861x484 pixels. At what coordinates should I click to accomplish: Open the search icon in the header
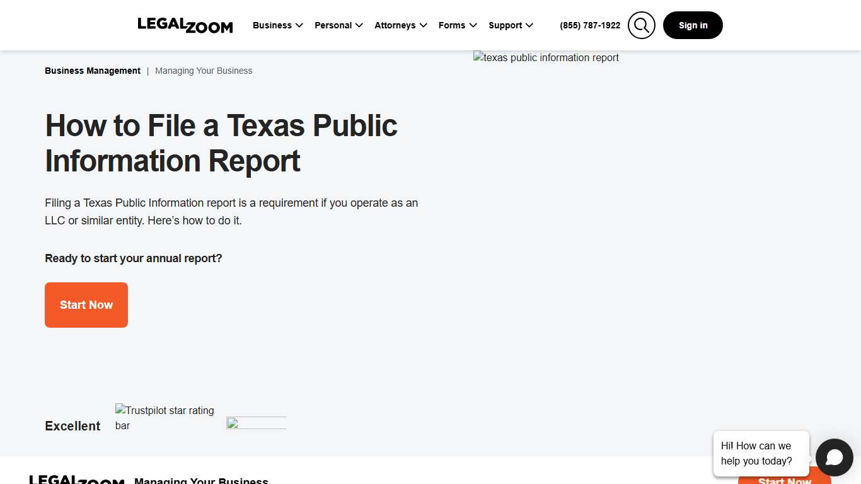[x=641, y=25]
